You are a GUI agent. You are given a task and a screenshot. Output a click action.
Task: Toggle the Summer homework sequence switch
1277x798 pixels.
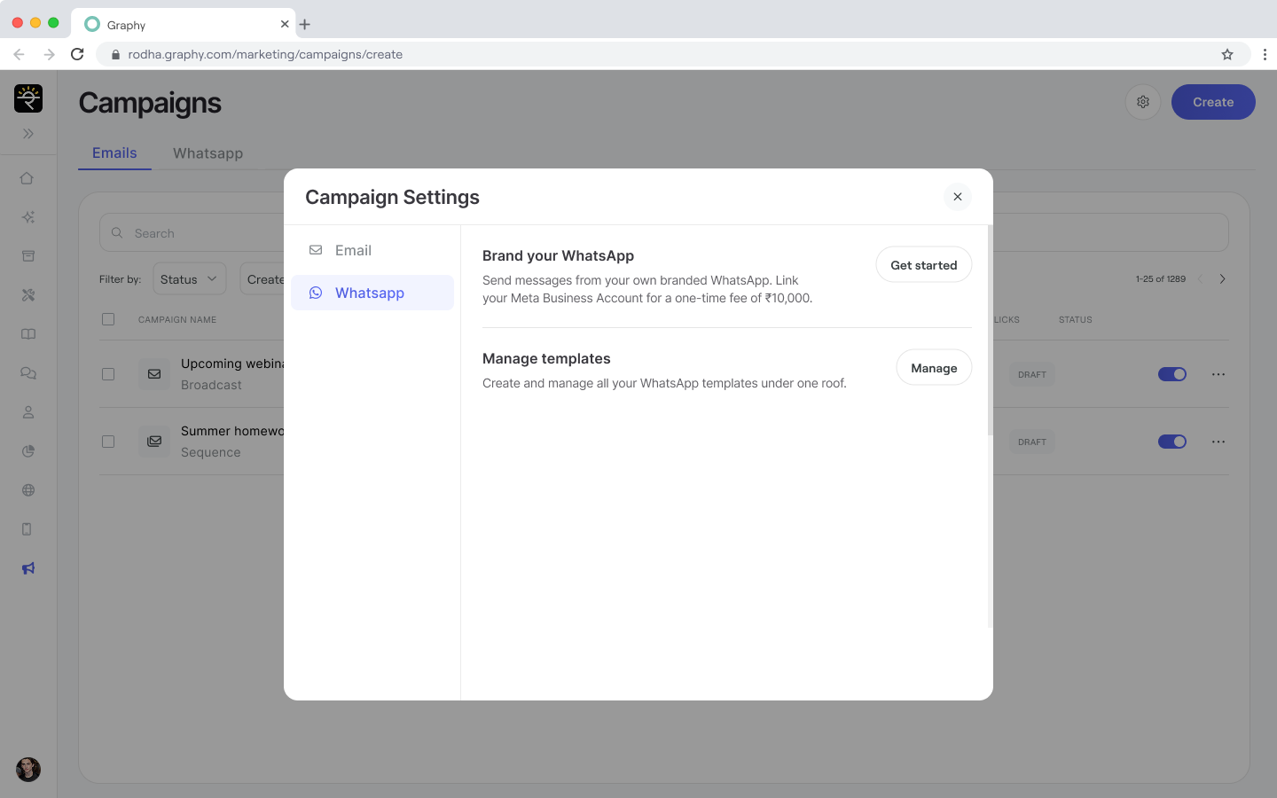1171,442
